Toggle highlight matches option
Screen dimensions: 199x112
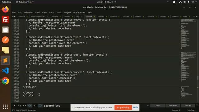tap(40, 106)
